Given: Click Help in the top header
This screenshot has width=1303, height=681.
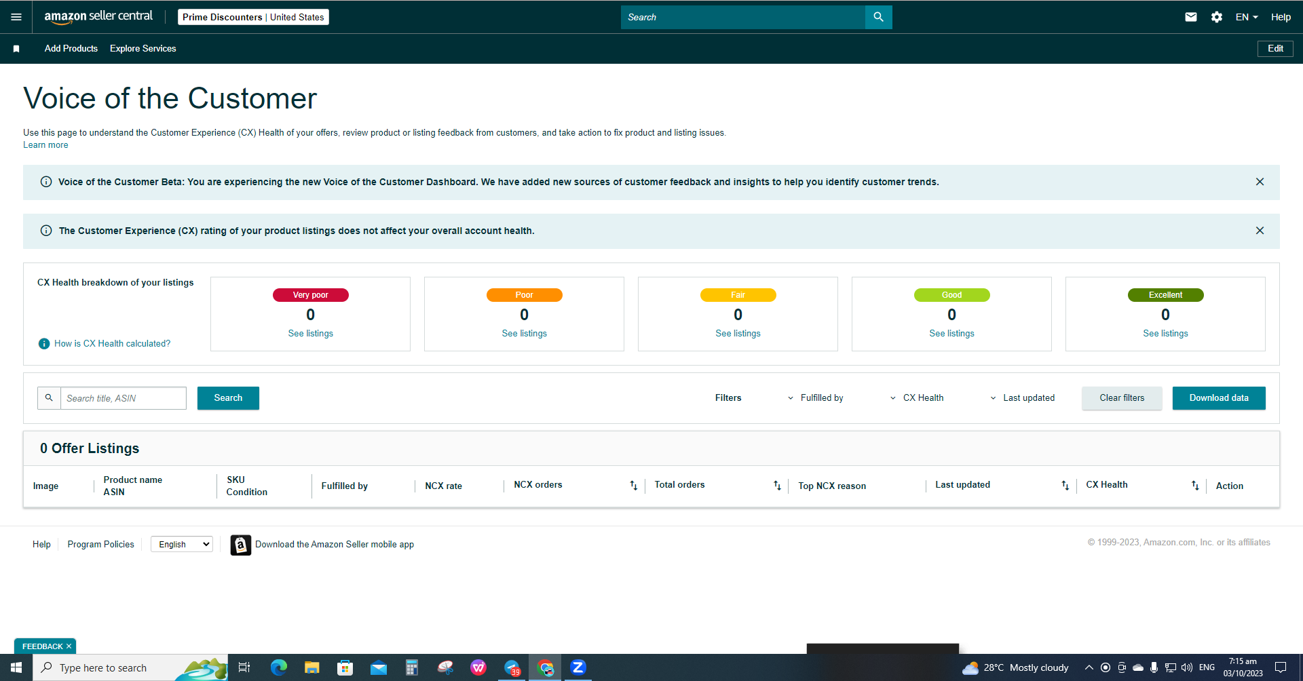Looking at the screenshot, I should tap(1281, 17).
